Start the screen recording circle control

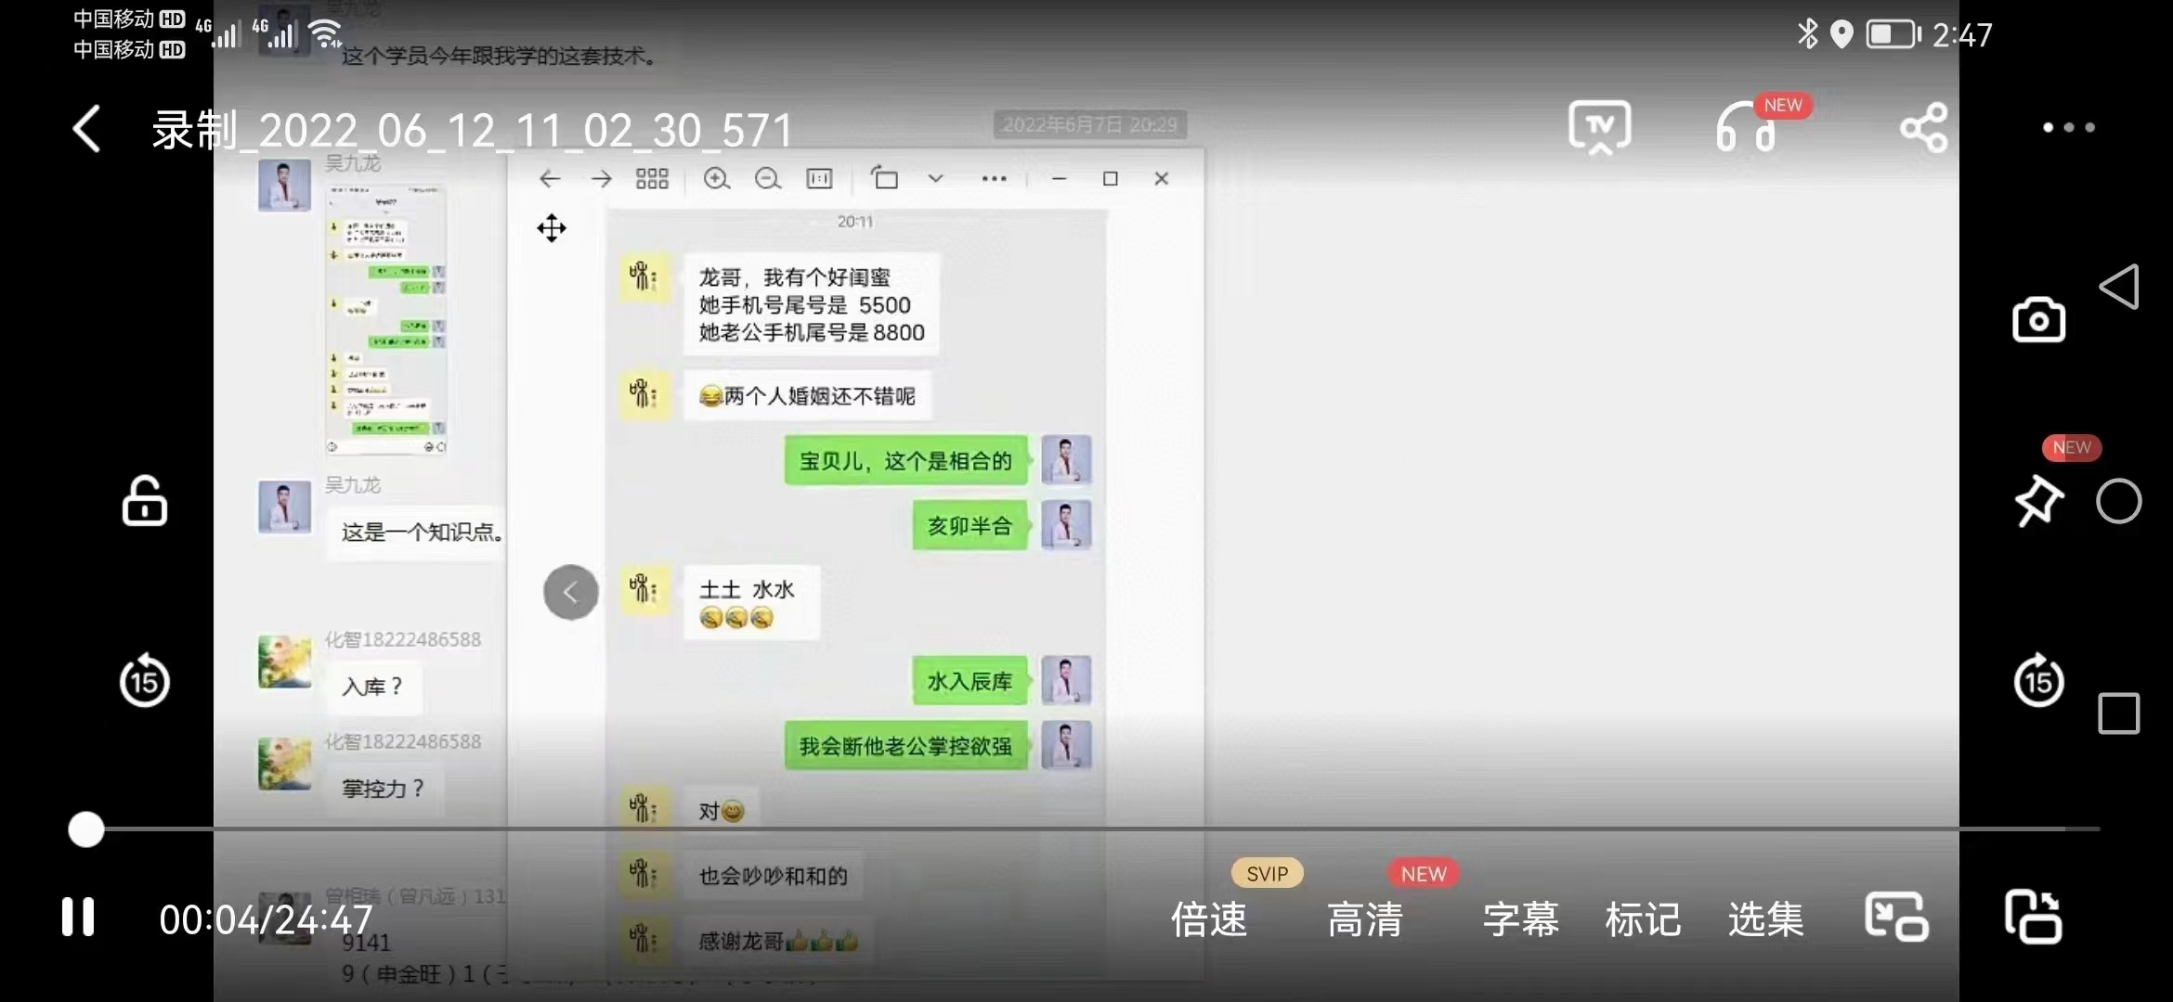2118,502
